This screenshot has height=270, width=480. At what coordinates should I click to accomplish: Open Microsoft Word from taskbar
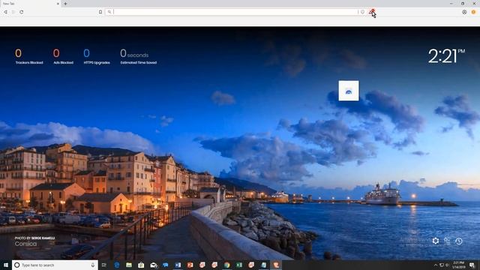click(178, 265)
